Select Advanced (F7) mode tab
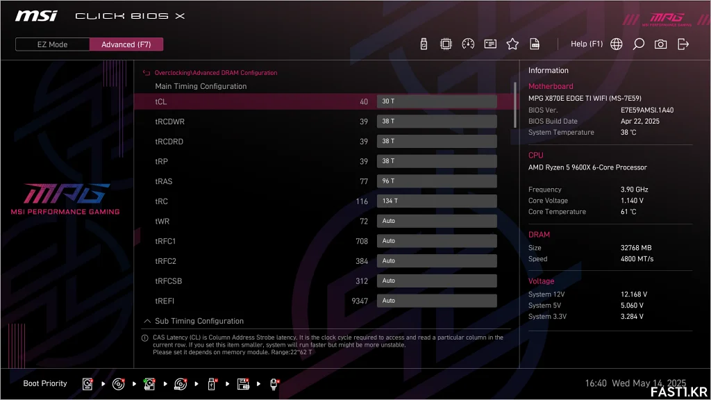Image resolution: width=711 pixels, height=400 pixels. tap(126, 44)
